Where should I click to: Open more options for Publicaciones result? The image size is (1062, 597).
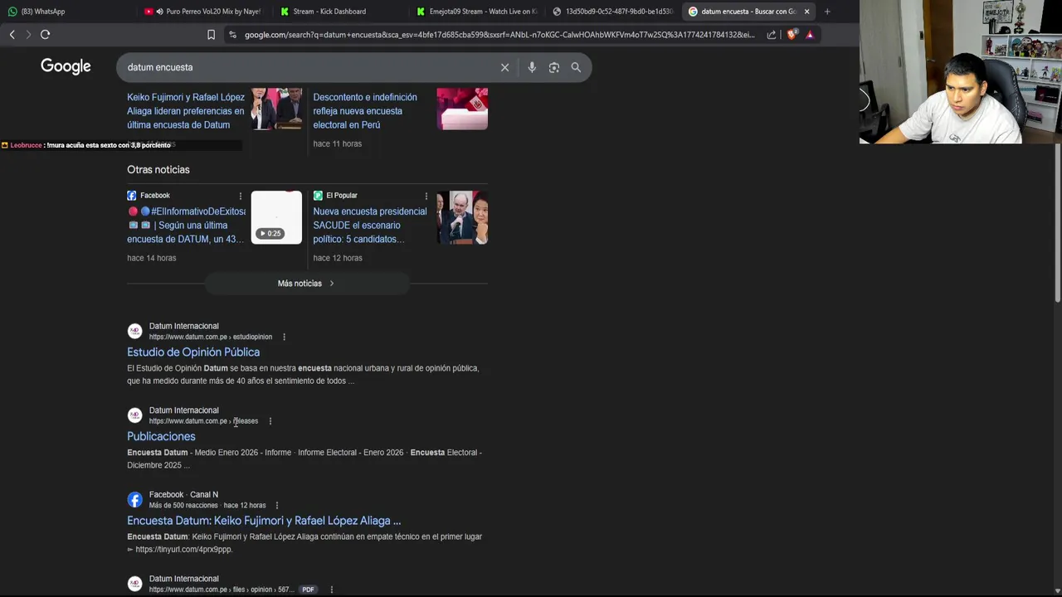tap(270, 421)
